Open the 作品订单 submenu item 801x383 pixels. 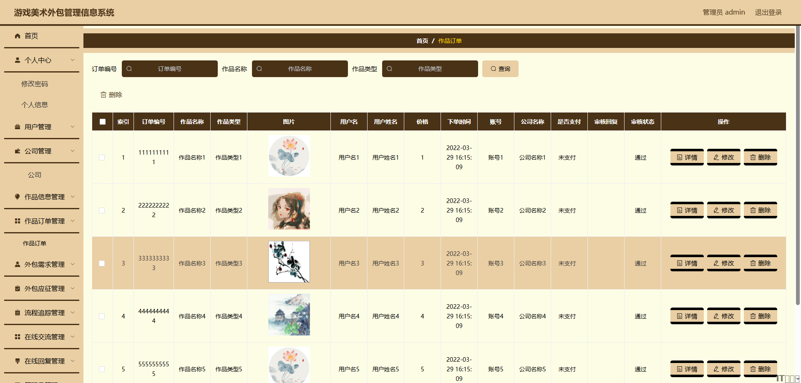(x=35, y=243)
